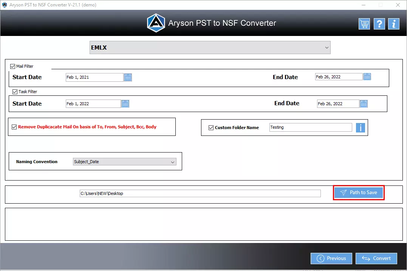The width and height of the screenshot is (407, 271).
Task: Open the header info icon
Action: tap(394, 24)
